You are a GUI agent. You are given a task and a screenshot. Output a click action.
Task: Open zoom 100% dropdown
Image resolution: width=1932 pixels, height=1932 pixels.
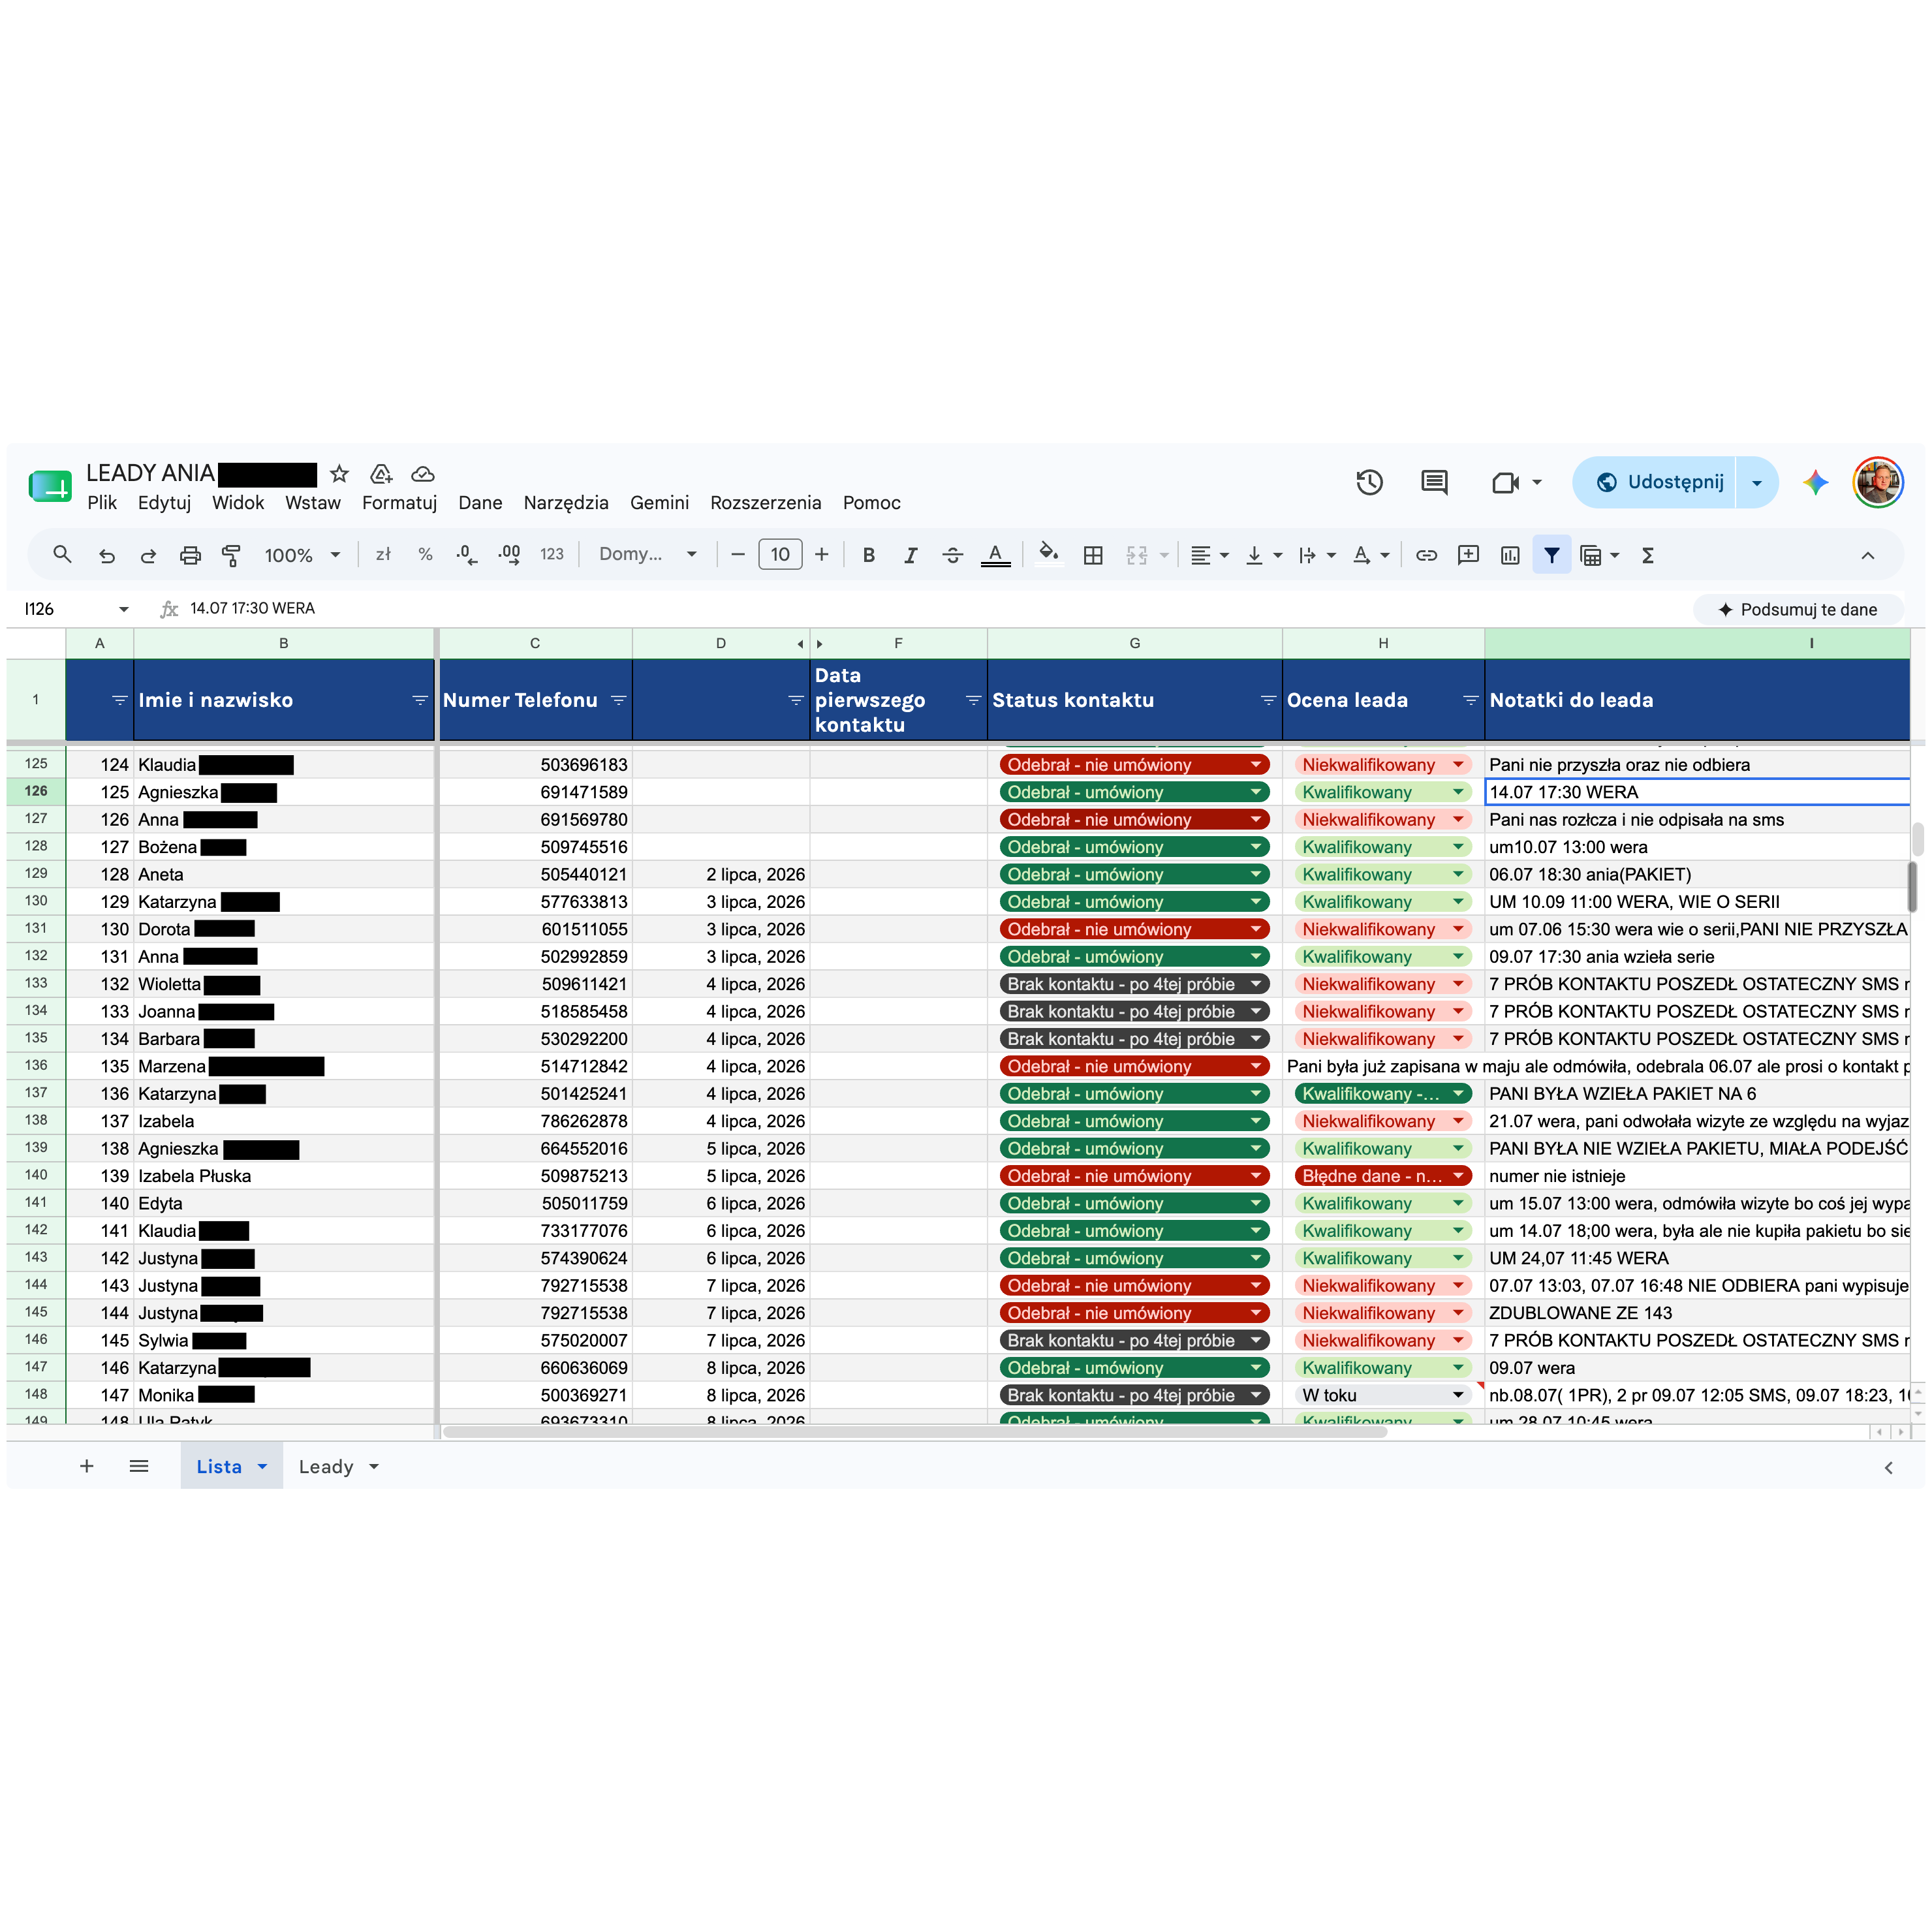tap(302, 555)
